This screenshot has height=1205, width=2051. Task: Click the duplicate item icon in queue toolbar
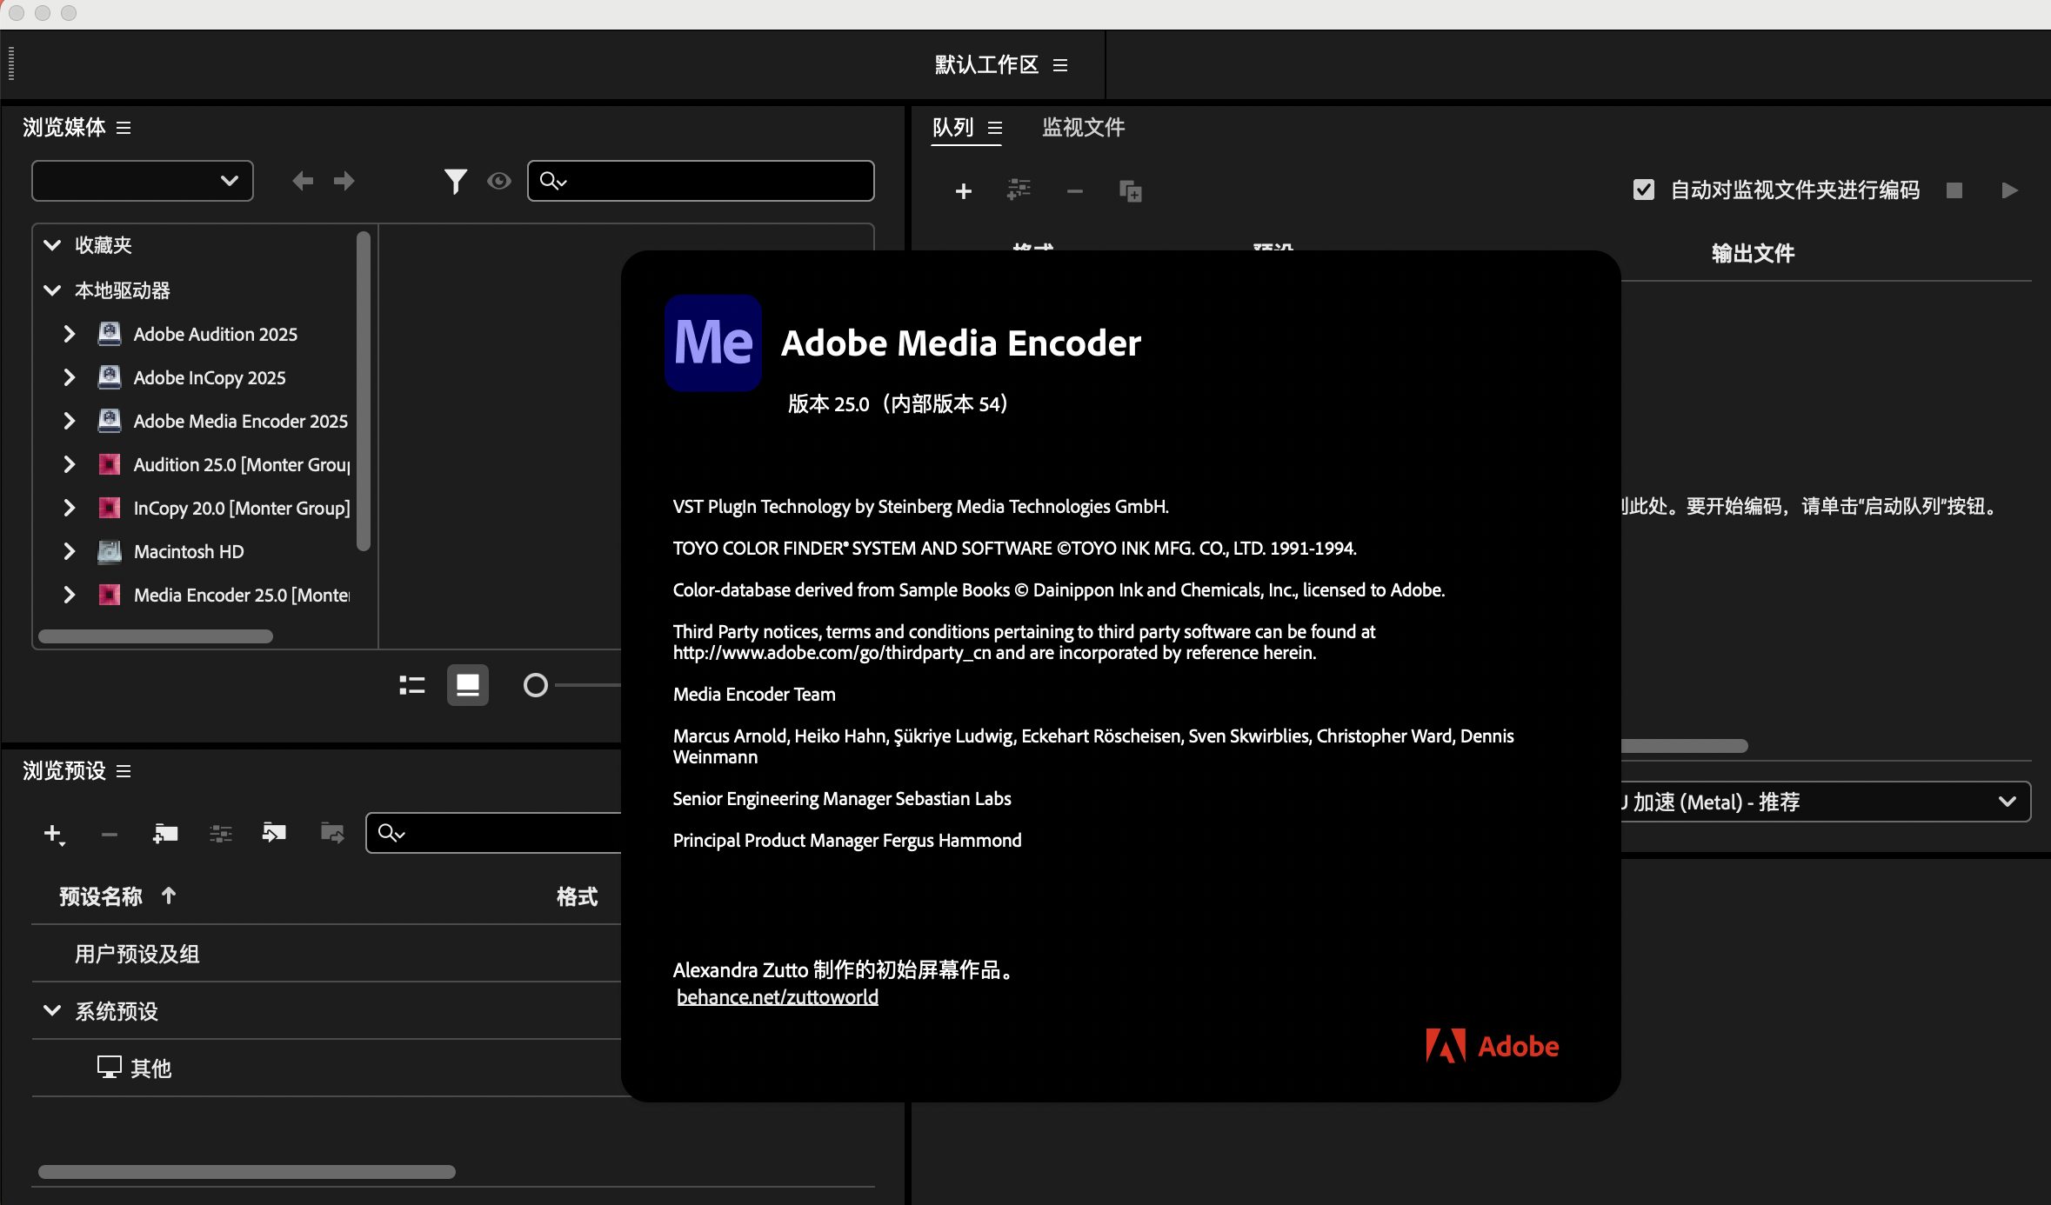coord(1130,190)
